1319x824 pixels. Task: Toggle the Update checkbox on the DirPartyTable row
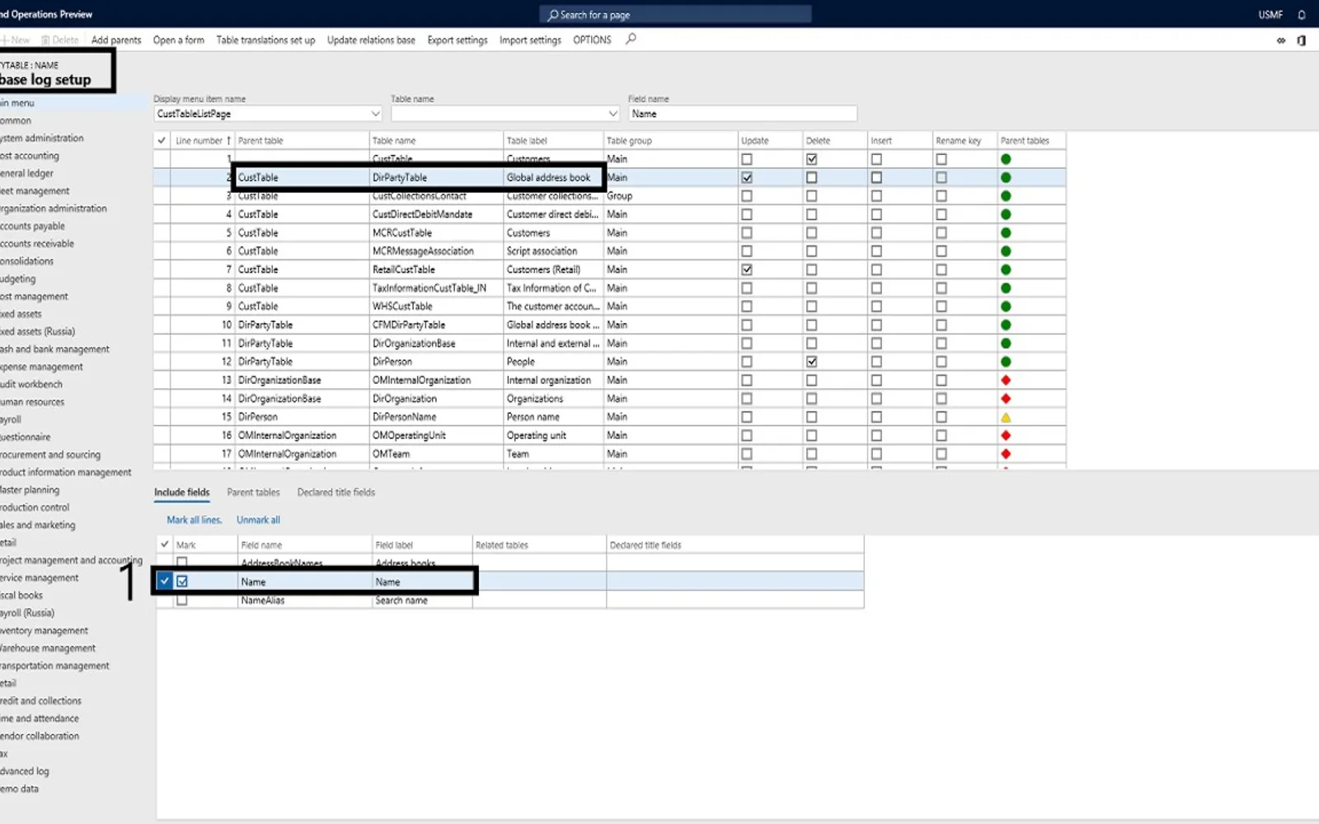pyautogui.click(x=747, y=177)
